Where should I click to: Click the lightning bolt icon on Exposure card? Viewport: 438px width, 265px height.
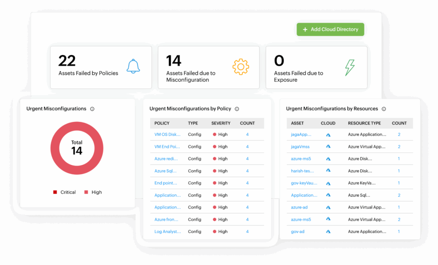349,67
